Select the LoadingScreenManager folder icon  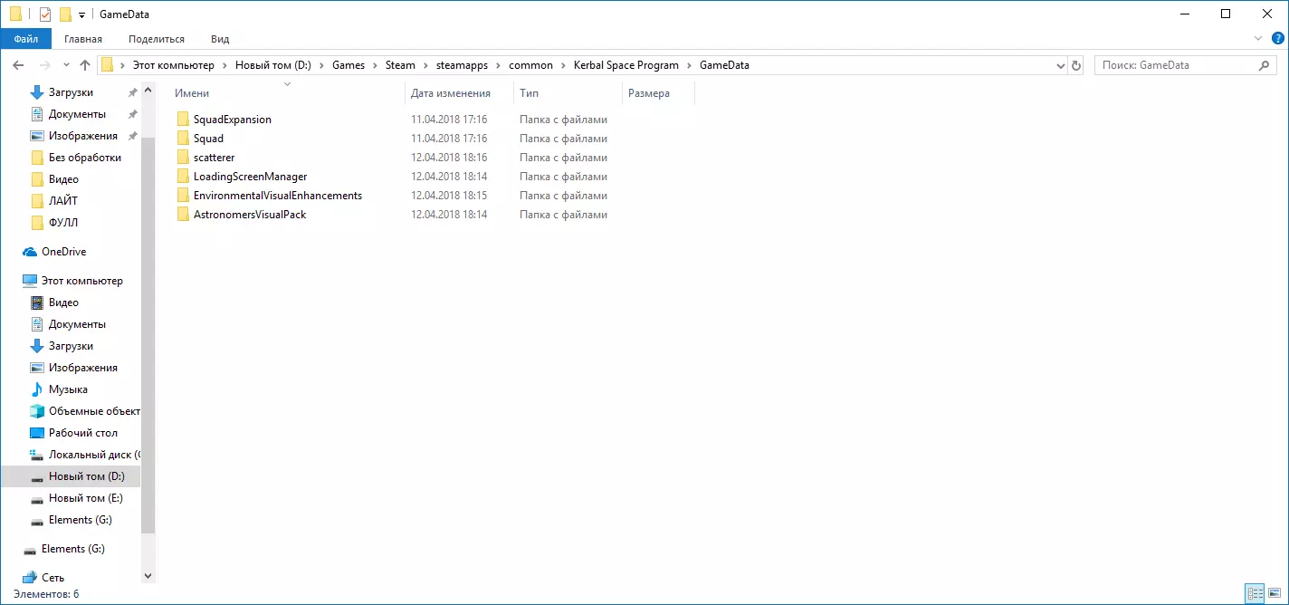pos(183,177)
